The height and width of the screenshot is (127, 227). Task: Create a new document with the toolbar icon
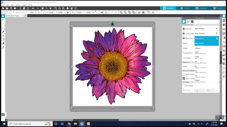3,8
